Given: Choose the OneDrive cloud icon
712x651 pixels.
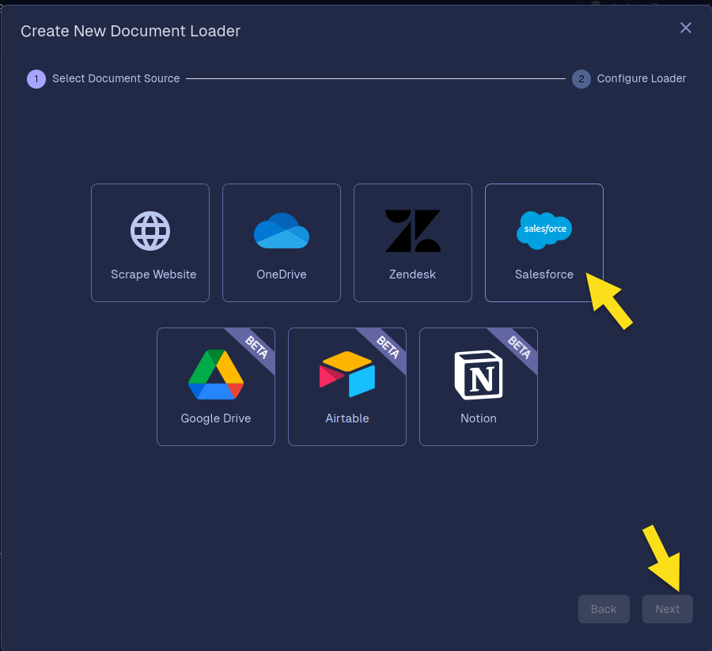Looking at the screenshot, I should pos(282,231).
